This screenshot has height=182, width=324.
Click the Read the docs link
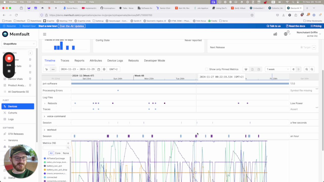pos(295,26)
